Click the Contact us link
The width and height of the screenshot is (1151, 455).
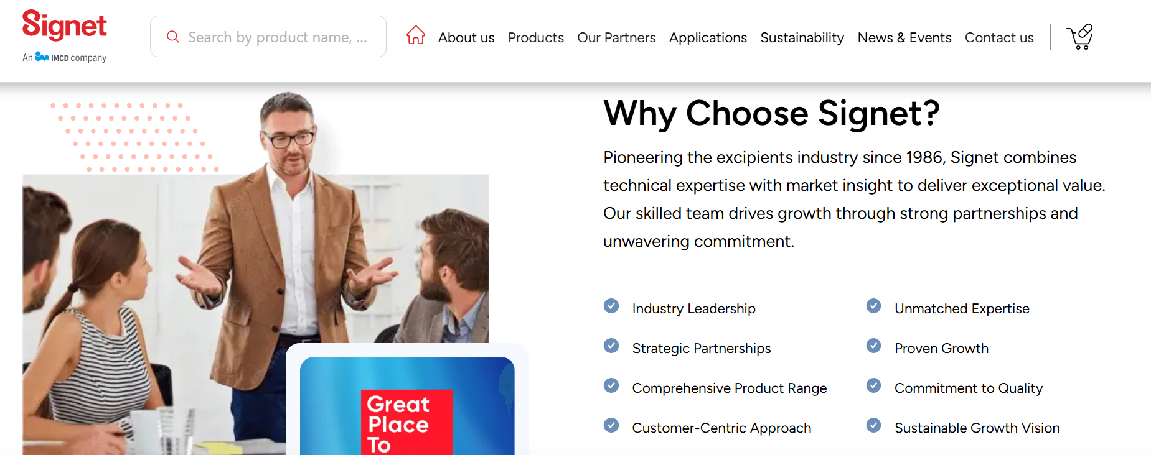click(999, 38)
